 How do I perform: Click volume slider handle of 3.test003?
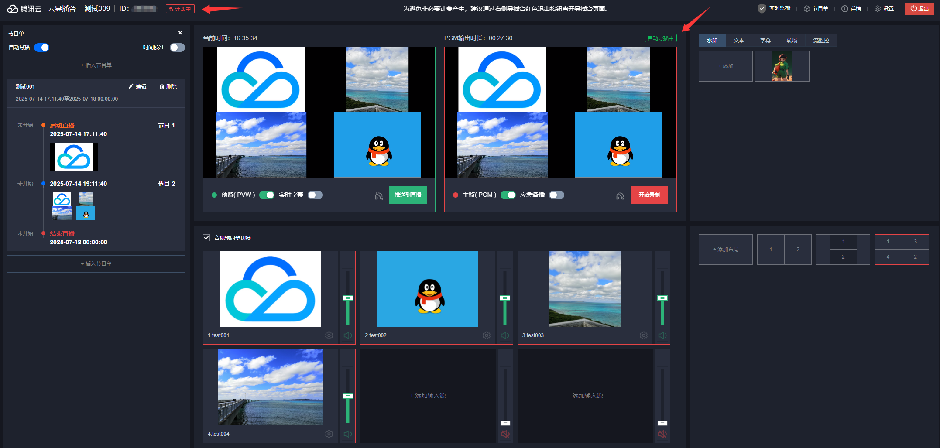662,298
